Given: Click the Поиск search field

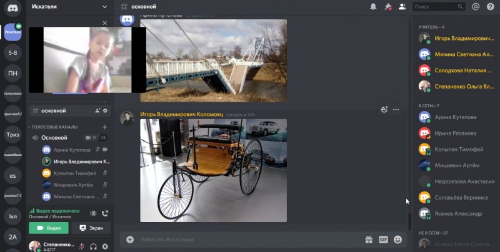Looking at the screenshot, I should click(439, 7).
